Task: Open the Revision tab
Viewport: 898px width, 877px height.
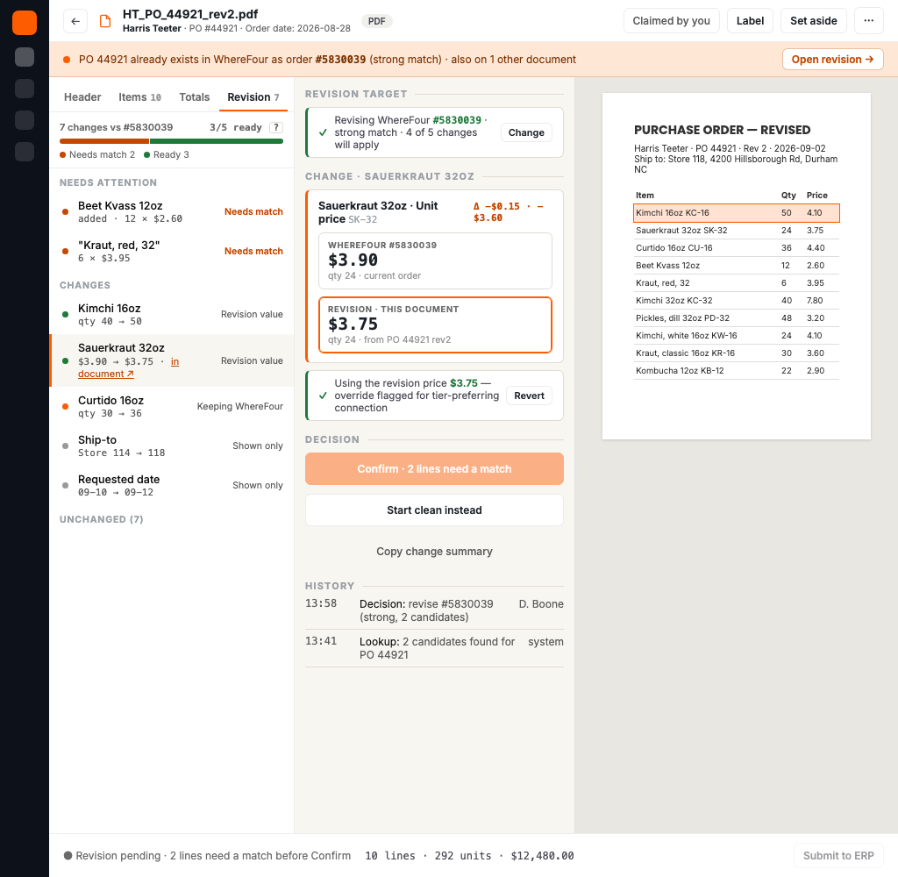Action: click(x=253, y=96)
